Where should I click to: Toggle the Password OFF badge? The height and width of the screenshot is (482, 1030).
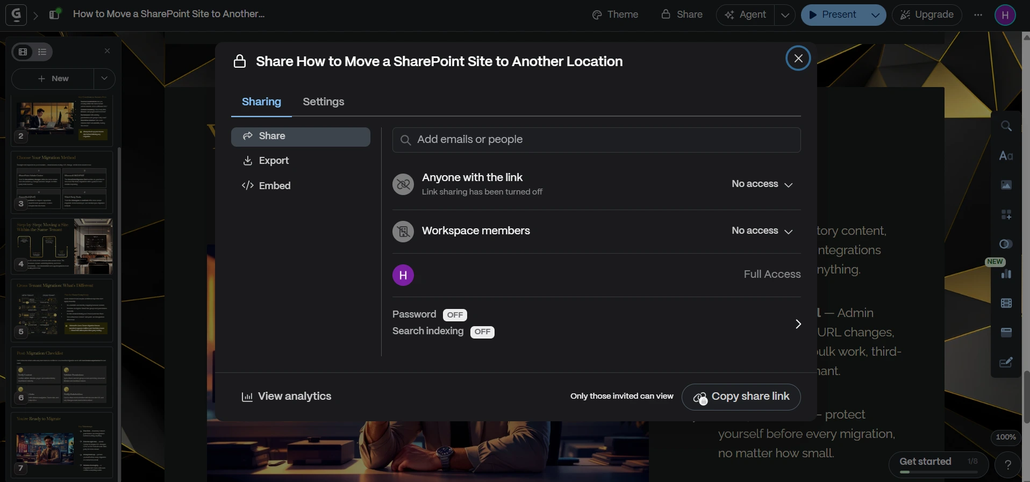455,315
